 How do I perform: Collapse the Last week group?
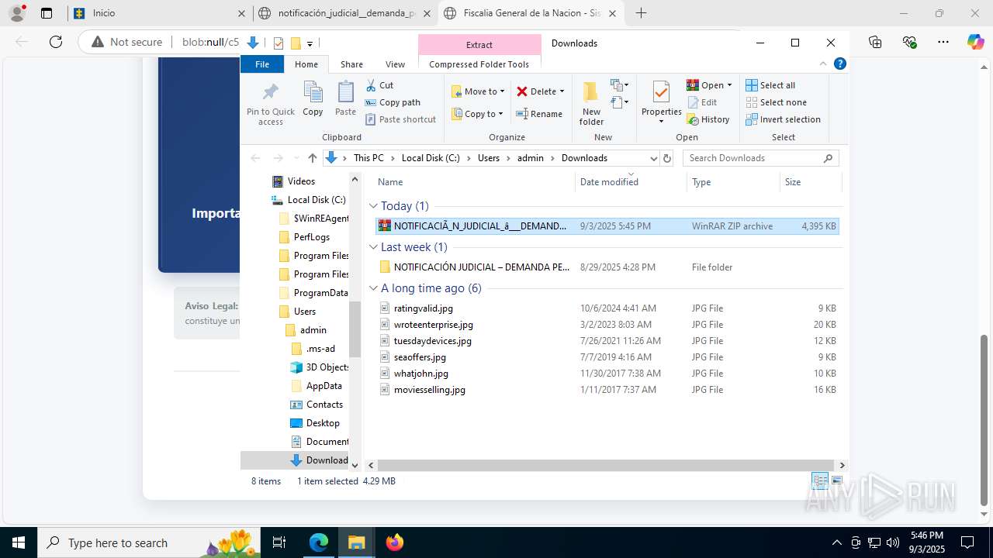pyautogui.click(x=373, y=247)
